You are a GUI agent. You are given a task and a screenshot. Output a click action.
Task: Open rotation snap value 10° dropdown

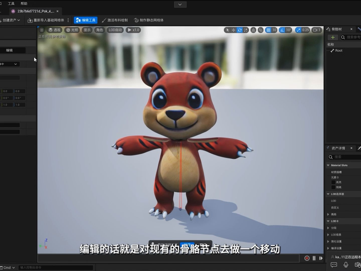click(289, 30)
